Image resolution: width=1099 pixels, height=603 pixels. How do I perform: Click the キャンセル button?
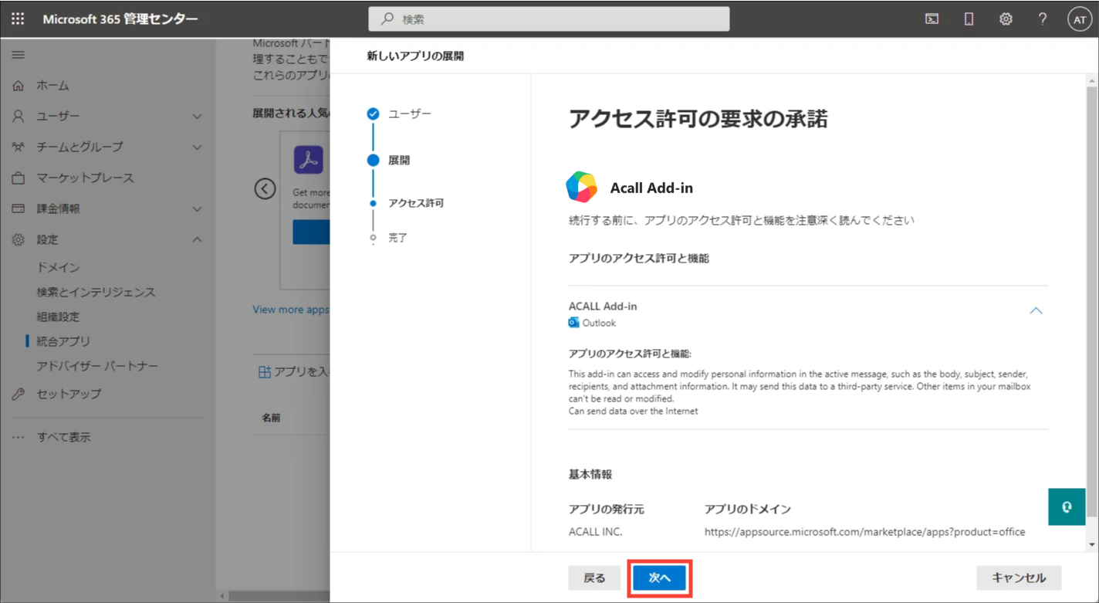click(1019, 578)
